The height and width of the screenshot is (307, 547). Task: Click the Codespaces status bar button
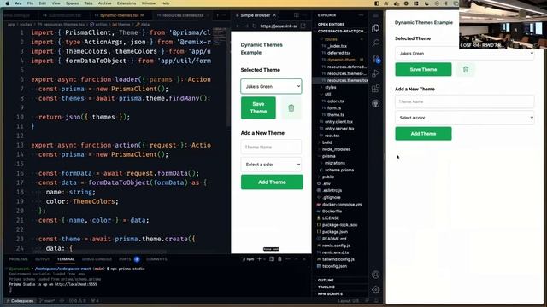pos(19,301)
